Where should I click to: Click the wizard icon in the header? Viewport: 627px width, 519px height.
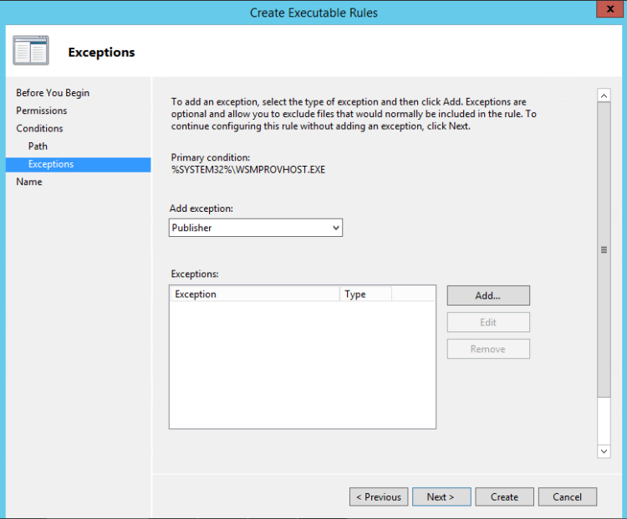(x=31, y=51)
